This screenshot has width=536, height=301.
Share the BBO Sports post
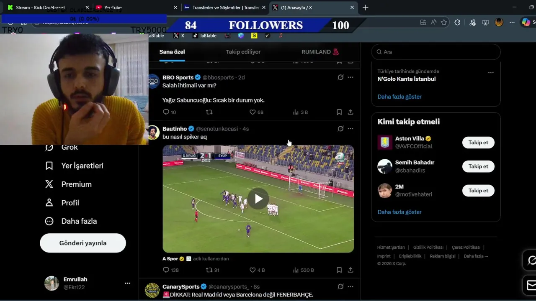[x=350, y=112]
